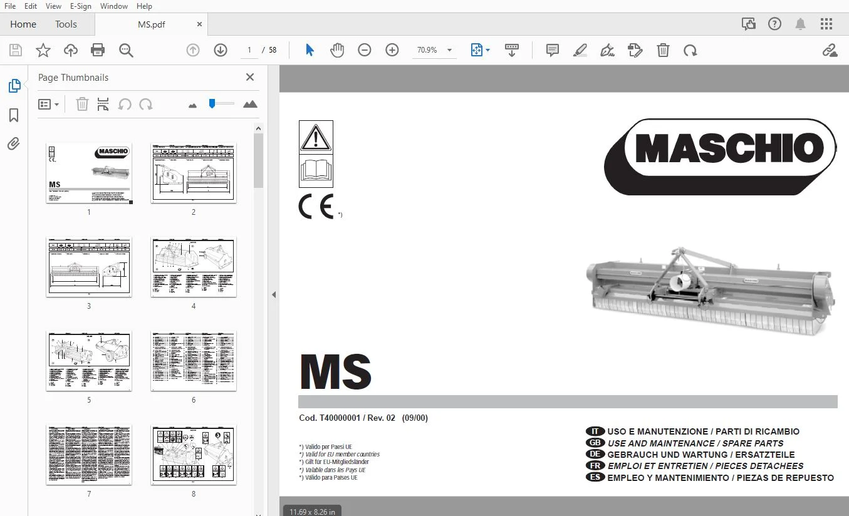
Task: Close the MS.pdf tab
Action: pos(199,24)
